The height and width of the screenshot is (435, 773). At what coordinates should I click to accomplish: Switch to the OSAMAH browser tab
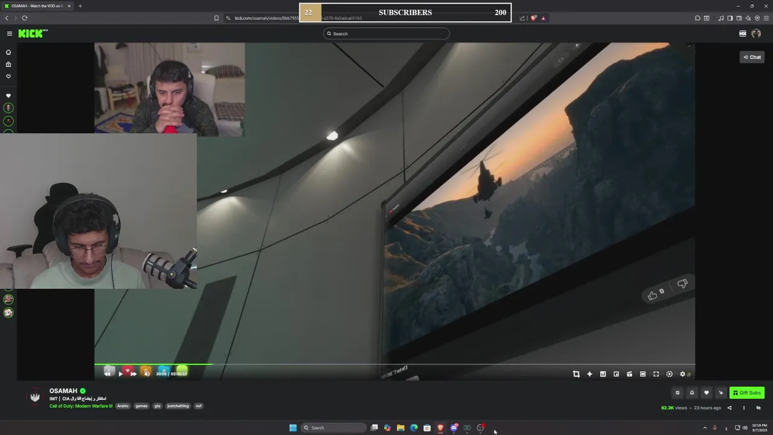[x=37, y=6]
